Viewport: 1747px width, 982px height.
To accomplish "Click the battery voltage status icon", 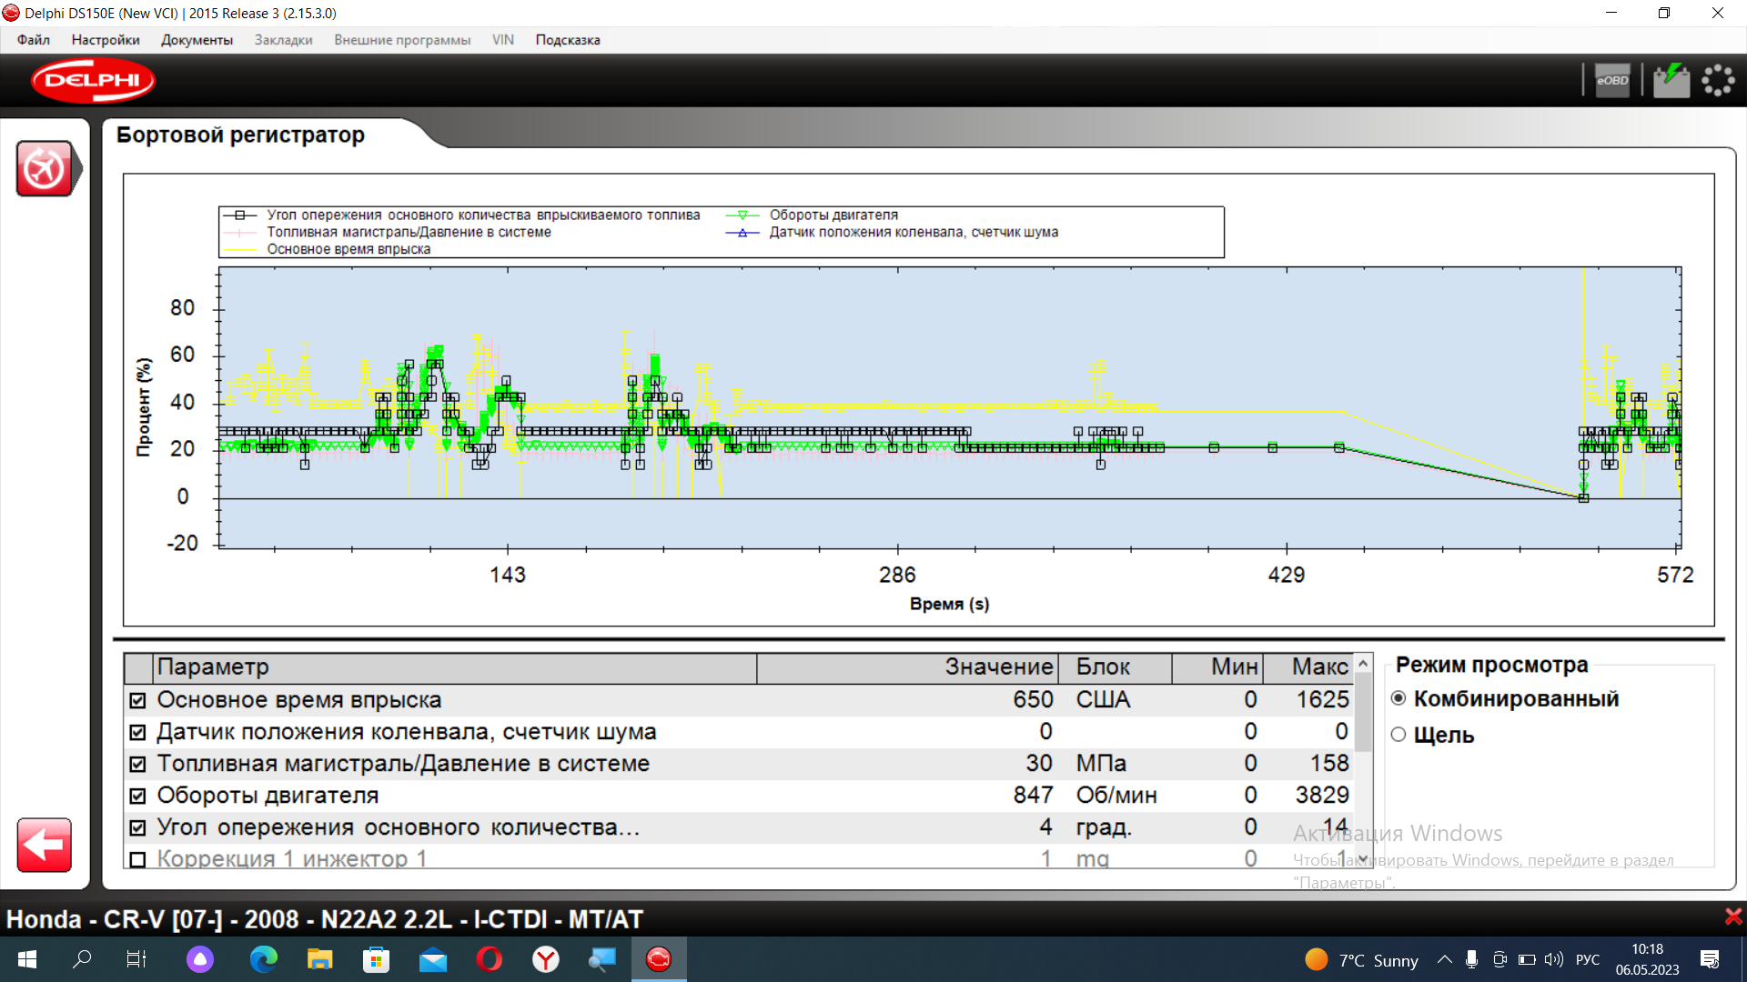I will (x=1671, y=80).
